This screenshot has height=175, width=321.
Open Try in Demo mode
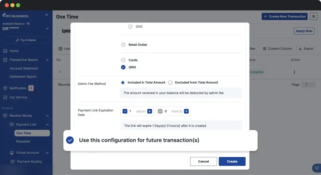tap(26, 40)
